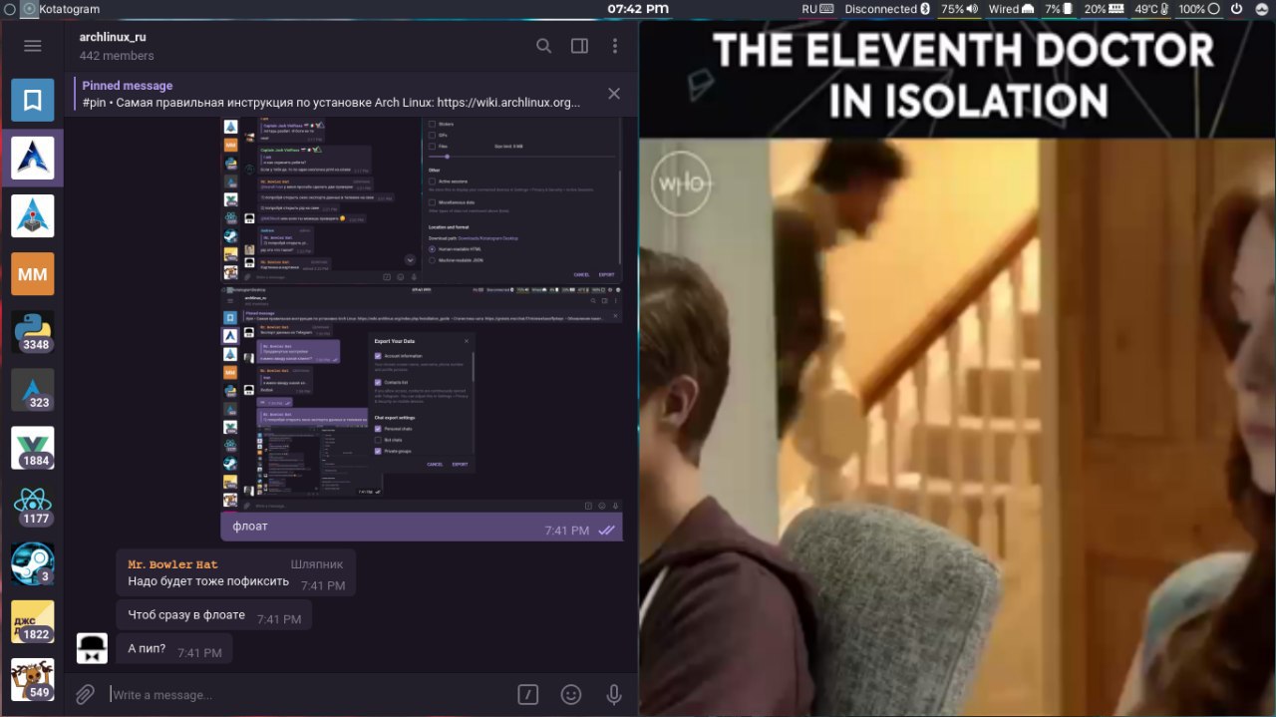Click the 07:42 PM clock
The image size is (1276, 717).
coord(638,9)
